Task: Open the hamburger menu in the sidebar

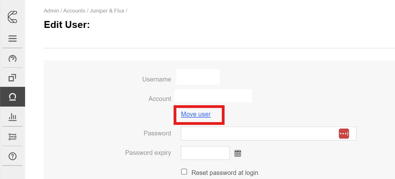Action: [x=13, y=39]
